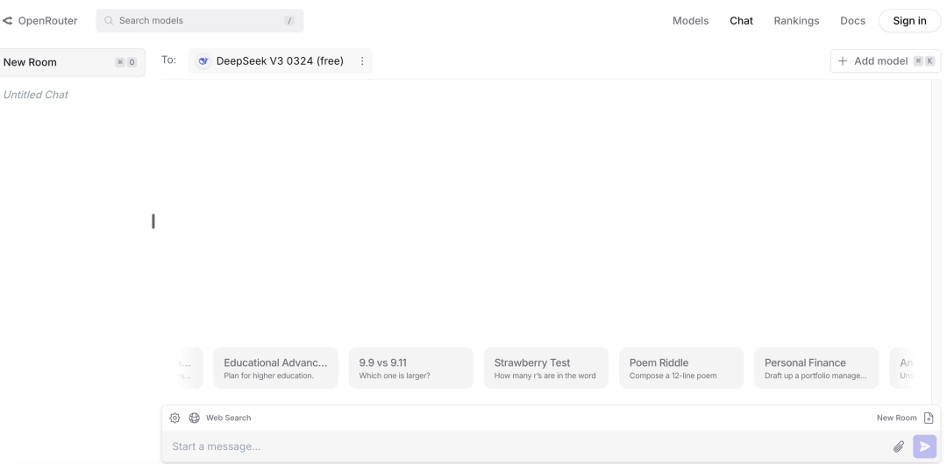Click the Web Search globe icon

point(195,418)
